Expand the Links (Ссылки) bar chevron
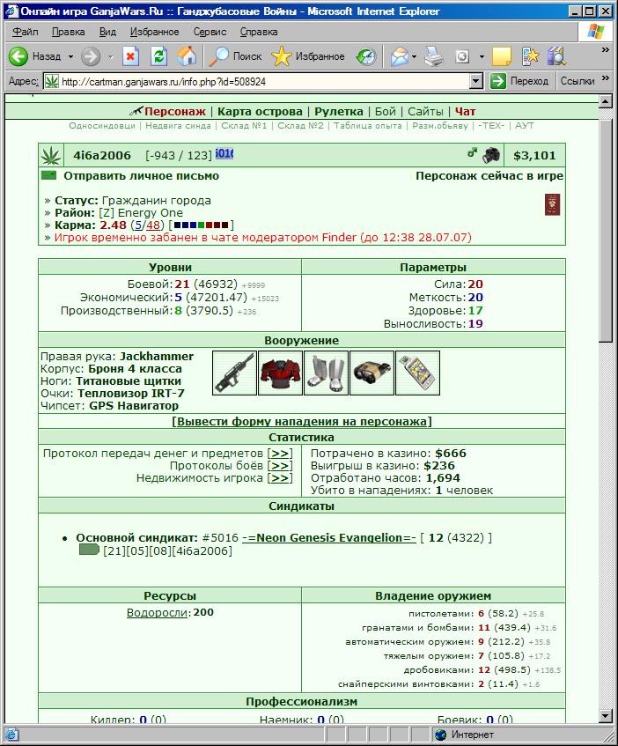 coord(605,78)
